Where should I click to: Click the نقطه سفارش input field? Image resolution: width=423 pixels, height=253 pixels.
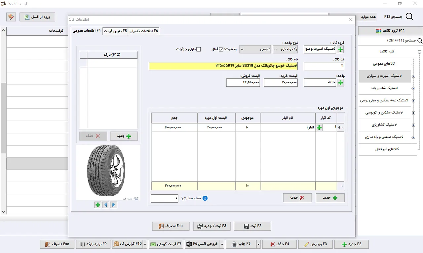[x=164, y=198]
